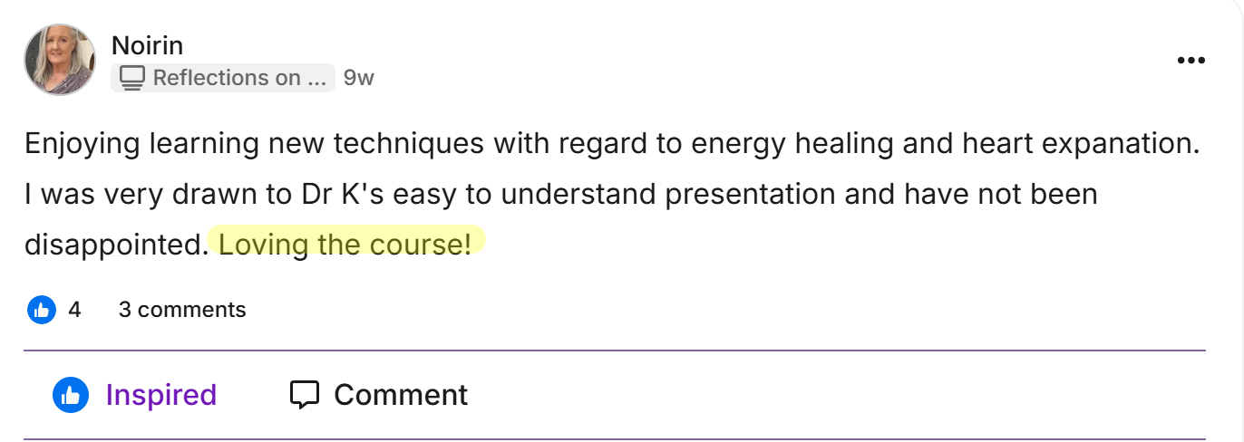
Task: Expand the 3 comments thread
Action: coord(181,310)
